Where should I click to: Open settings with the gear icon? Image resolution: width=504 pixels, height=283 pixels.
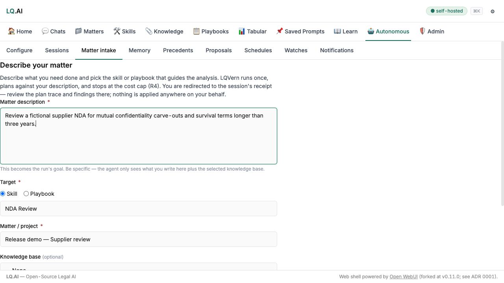point(493,11)
